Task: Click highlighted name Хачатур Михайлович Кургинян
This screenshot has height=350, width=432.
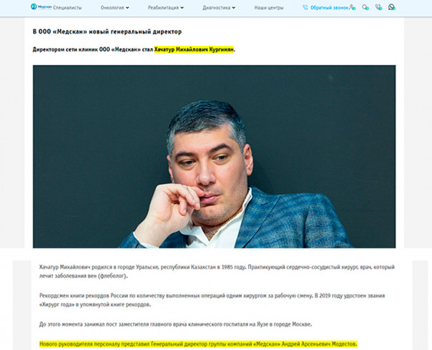Action: [194, 49]
